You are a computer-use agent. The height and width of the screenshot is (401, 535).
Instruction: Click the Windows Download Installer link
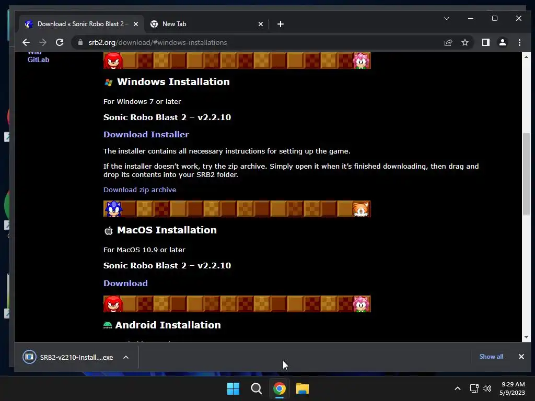(146, 134)
